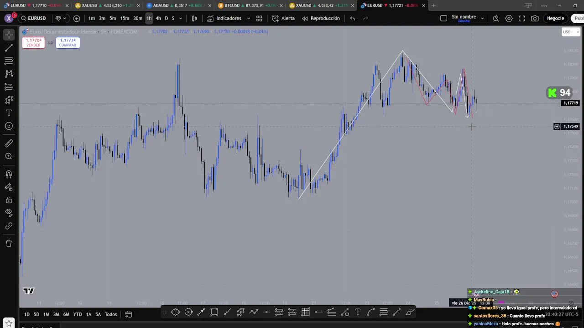Screen dimensions: 584x328
Task: Select the 4h timeframe
Action: pos(158,18)
